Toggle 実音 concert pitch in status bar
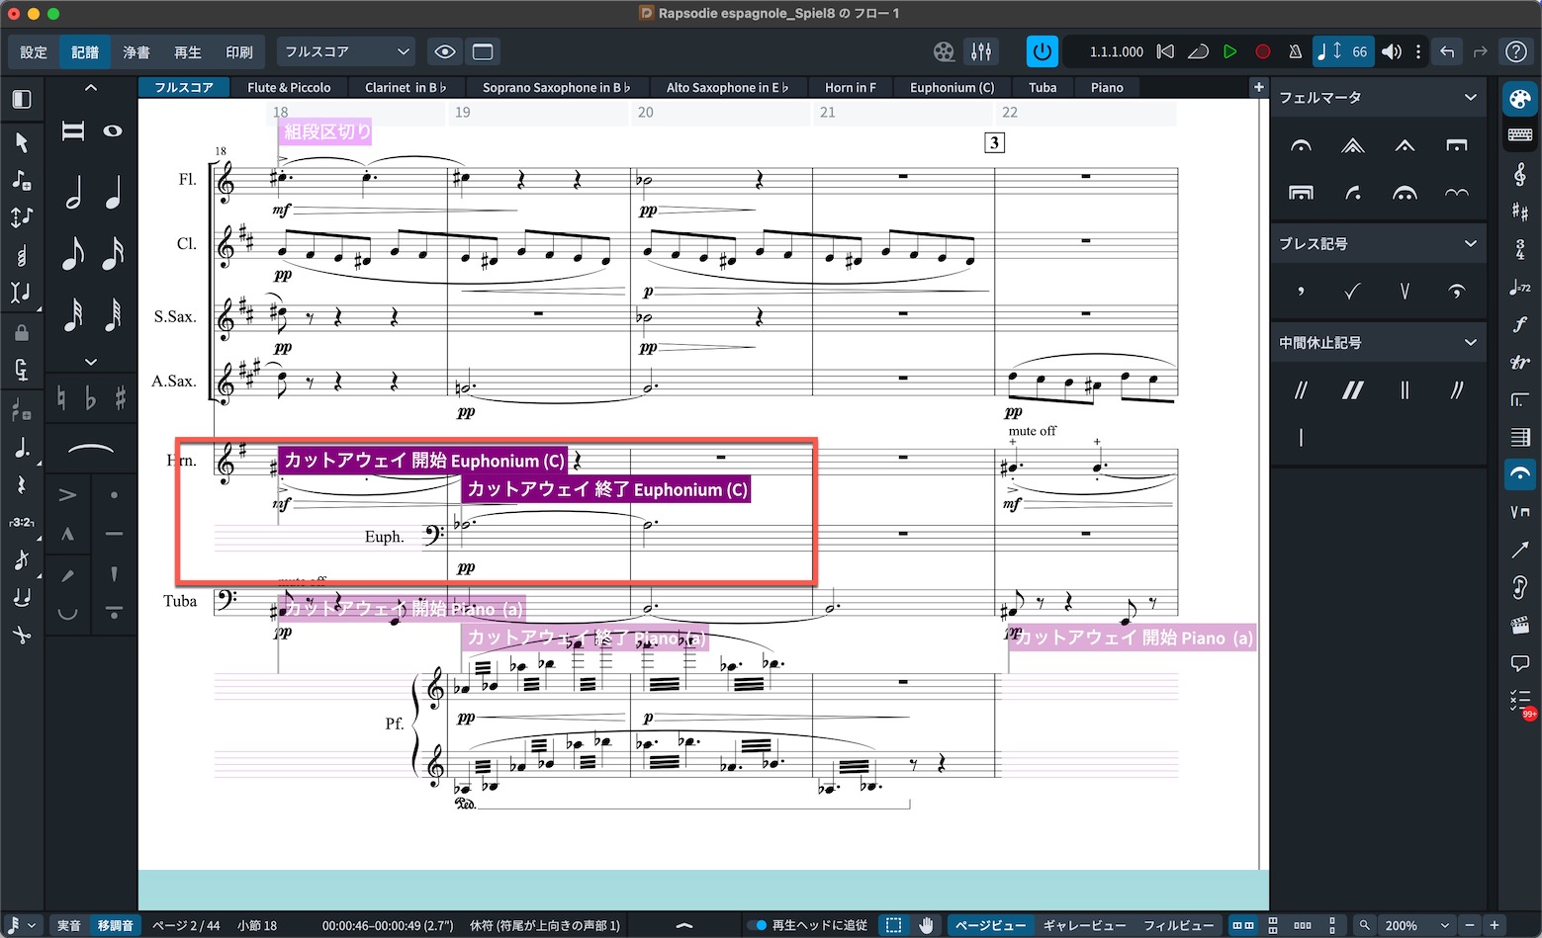Image resolution: width=1542 pixels, height=938 pixels. tap(68, 925)
